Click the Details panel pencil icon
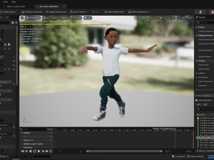The image size is (214, 160). 197,17
